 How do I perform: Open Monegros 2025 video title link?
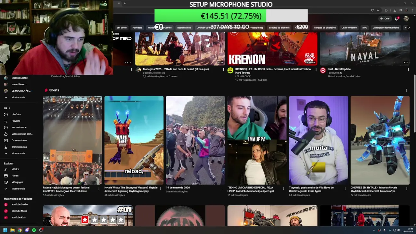(x=176, y=69)
